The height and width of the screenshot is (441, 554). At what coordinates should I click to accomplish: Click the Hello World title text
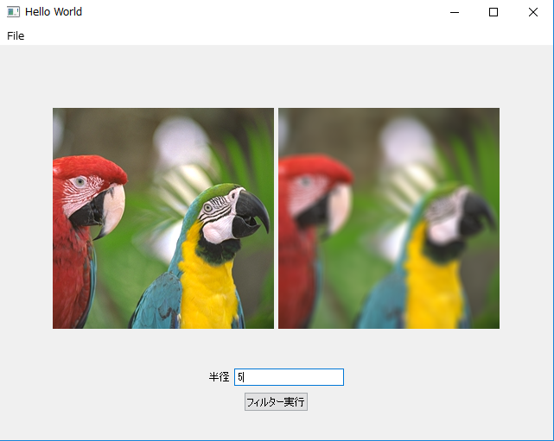pos(54,11)
